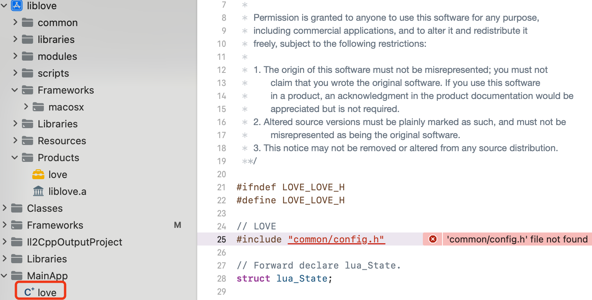Select the love product in Products

[x=58, y=175]
